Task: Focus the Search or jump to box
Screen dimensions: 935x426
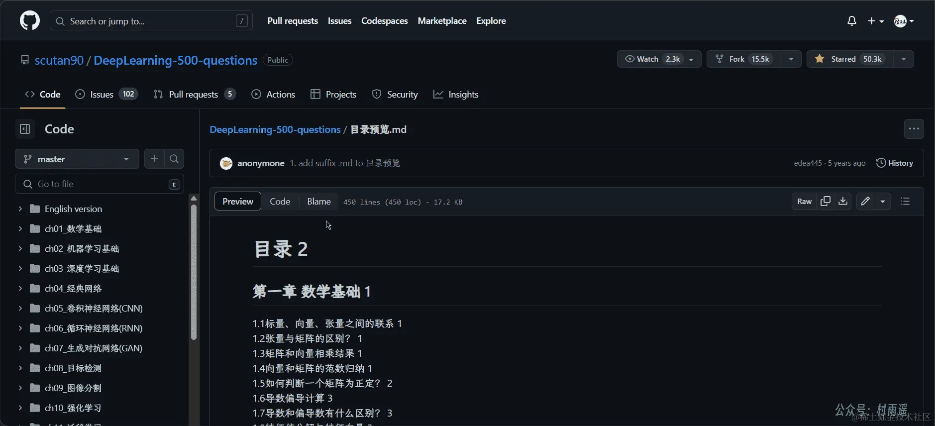Action: [151, 21]
